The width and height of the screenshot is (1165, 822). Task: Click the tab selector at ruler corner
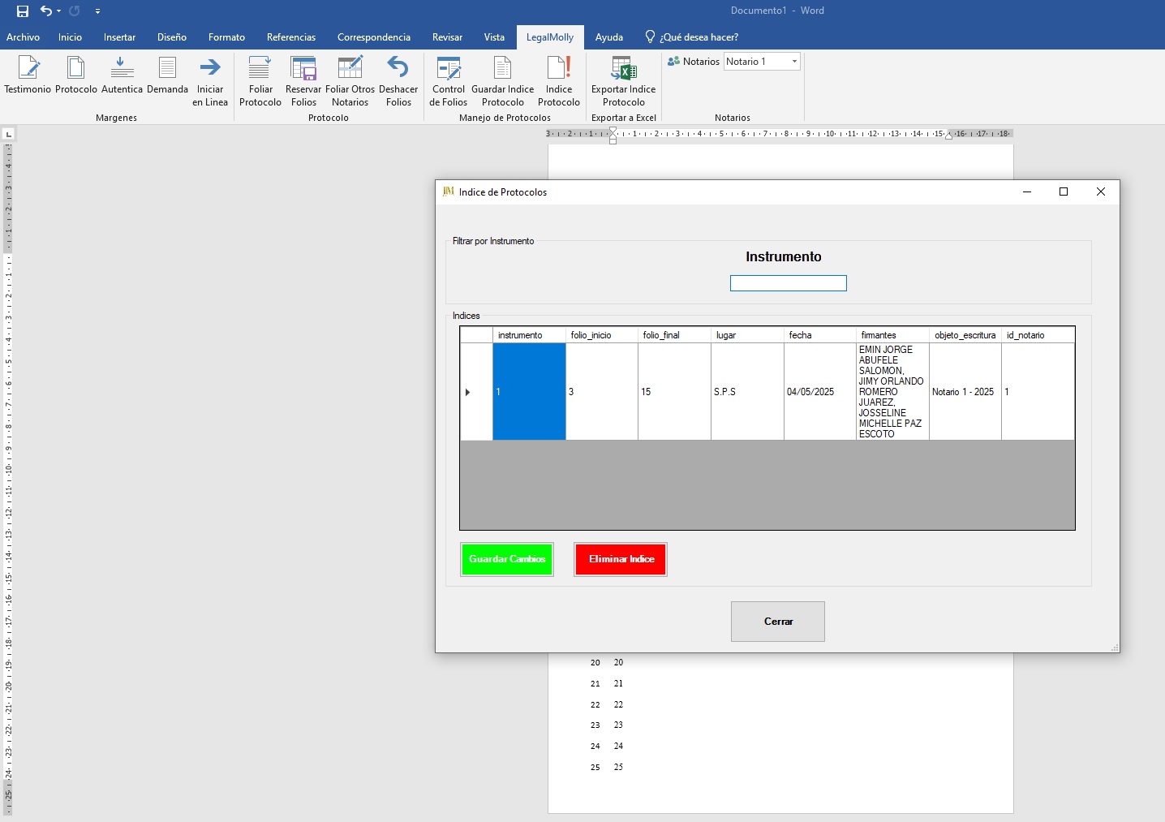[8, 134]
